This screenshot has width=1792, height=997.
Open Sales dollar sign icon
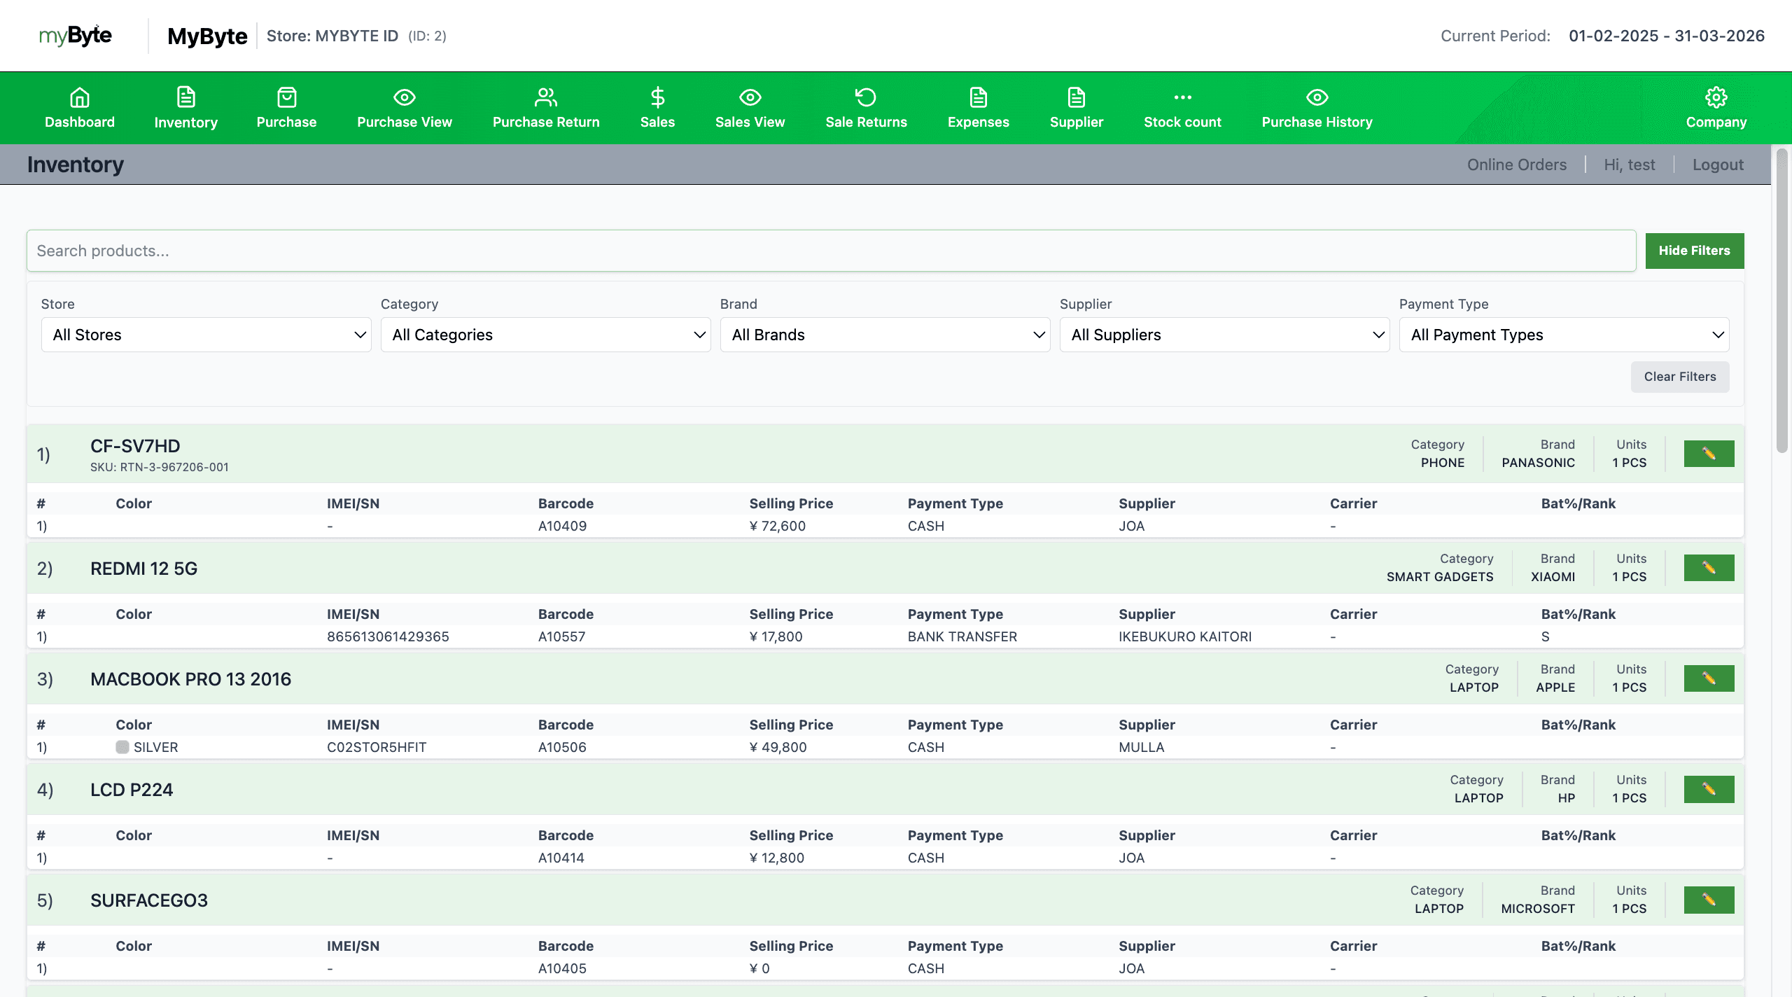pyautogui.click(x=657, y=97)
